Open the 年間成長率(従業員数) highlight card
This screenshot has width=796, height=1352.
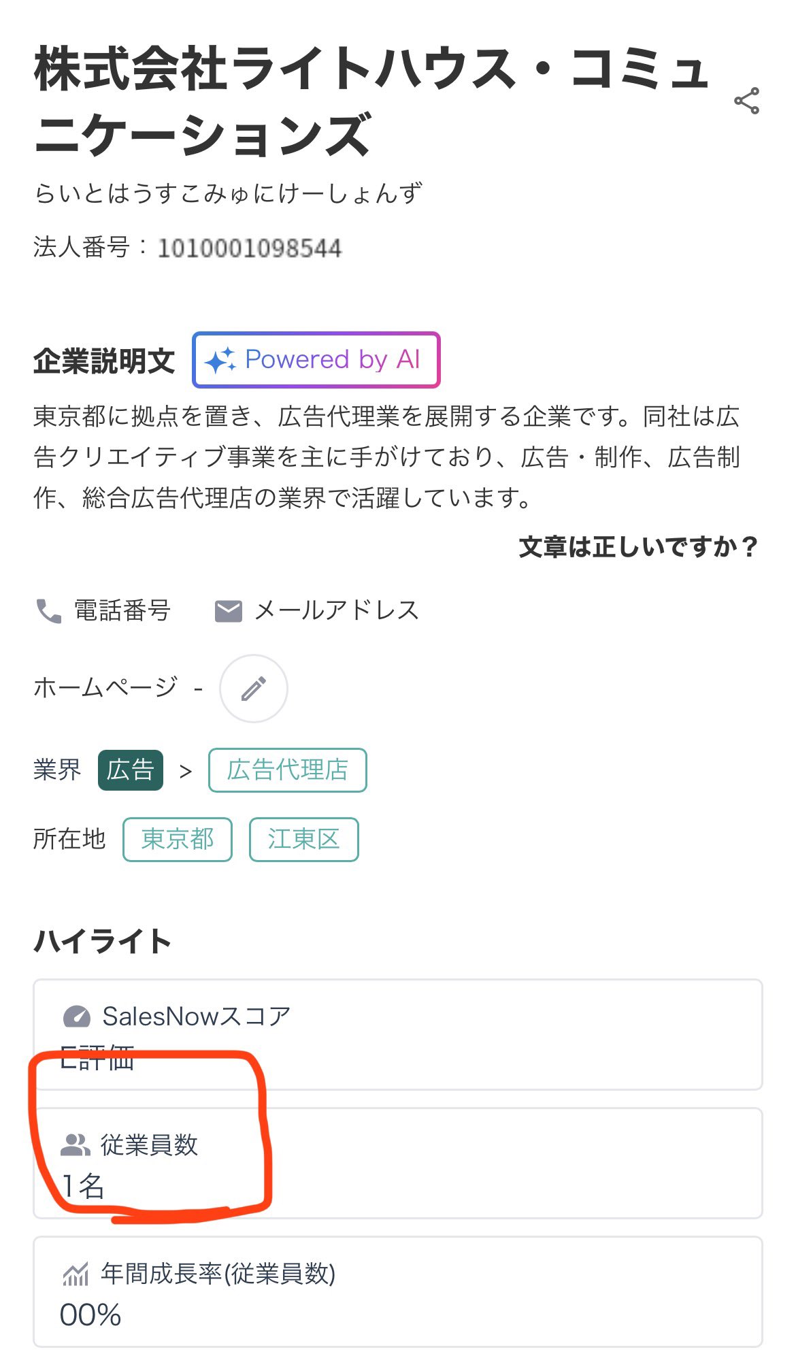397,1291
